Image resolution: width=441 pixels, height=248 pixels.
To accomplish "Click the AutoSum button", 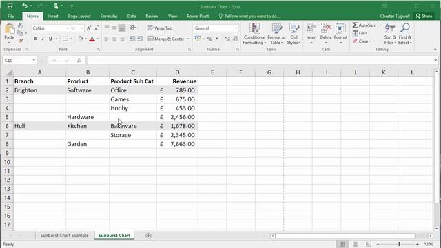I will tap(365, 25).
